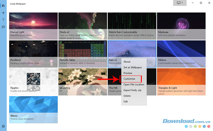The height and width of the screenshot is (131, 213).
Task: Close the Lively Wallpaper window
Action: [x=209, y=3]
